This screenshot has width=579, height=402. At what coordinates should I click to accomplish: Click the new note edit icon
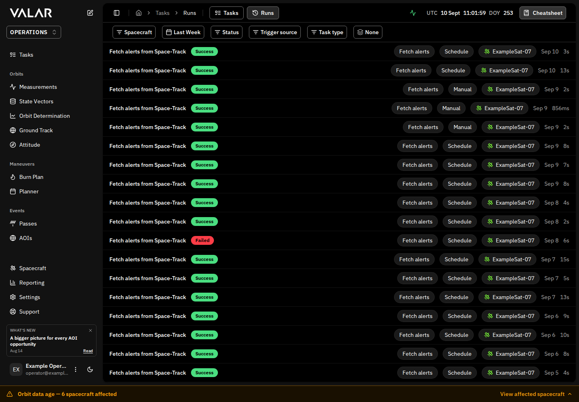click(x=90, y=13)
